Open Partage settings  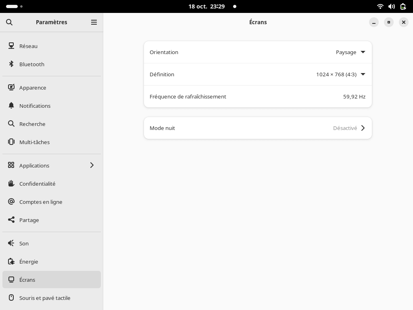(x=52, y=220)
